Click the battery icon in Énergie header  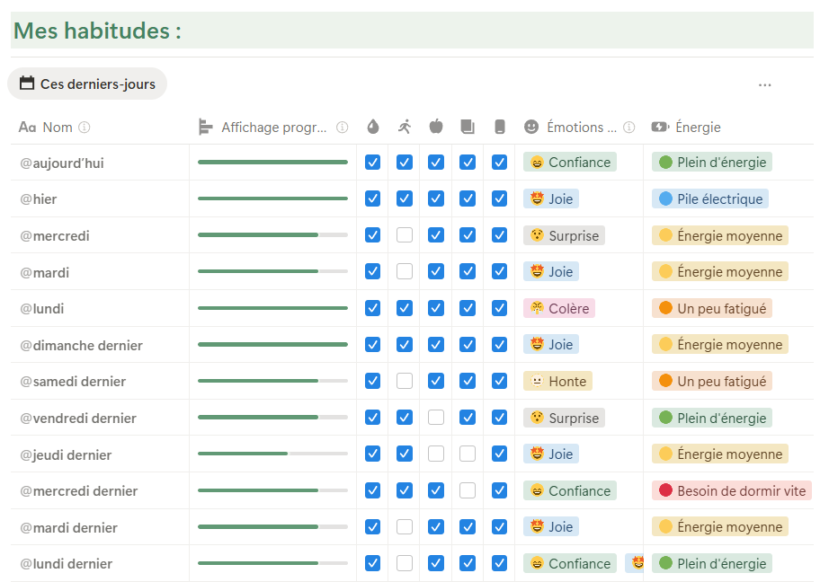click(660, 127)
